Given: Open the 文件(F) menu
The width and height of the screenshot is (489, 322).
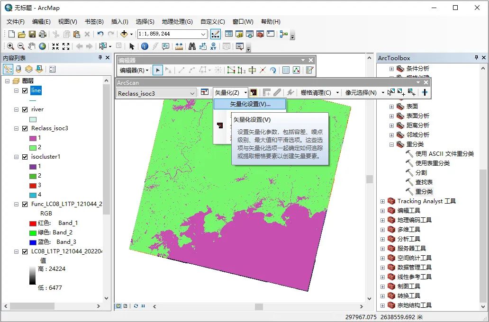Looking at the screenshot, I should click(x=16, y=21).
